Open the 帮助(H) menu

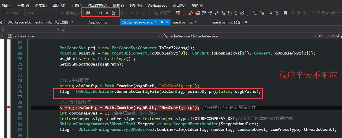197,6
